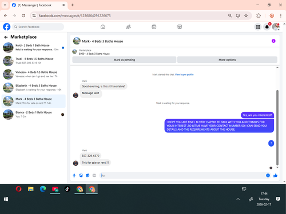Open the View buyer profile link
The width and height of the screenshot is (286, 214).
pos(184,75)
